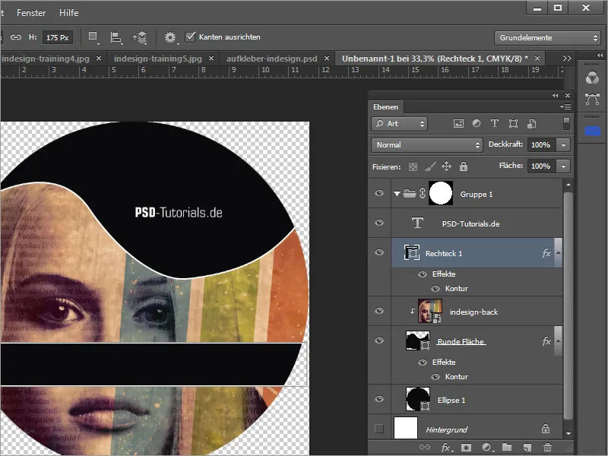The width and height of the screenshot is (608, 456).
Task: Create new group folder icon
Action: [507, 447]
